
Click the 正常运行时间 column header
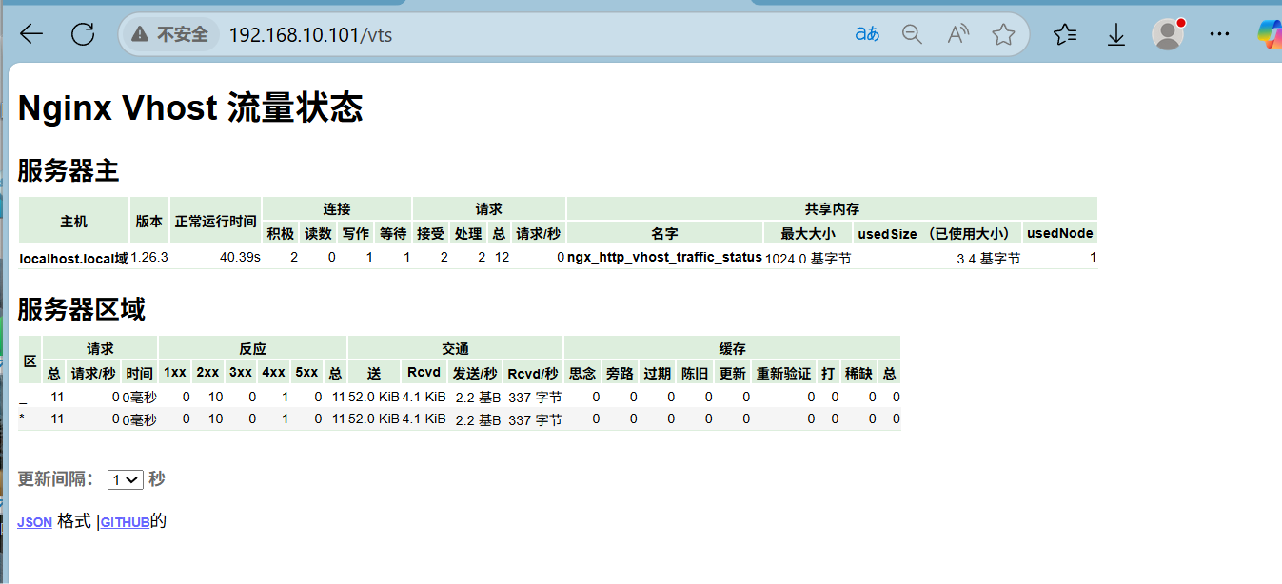tap(216, 221)
